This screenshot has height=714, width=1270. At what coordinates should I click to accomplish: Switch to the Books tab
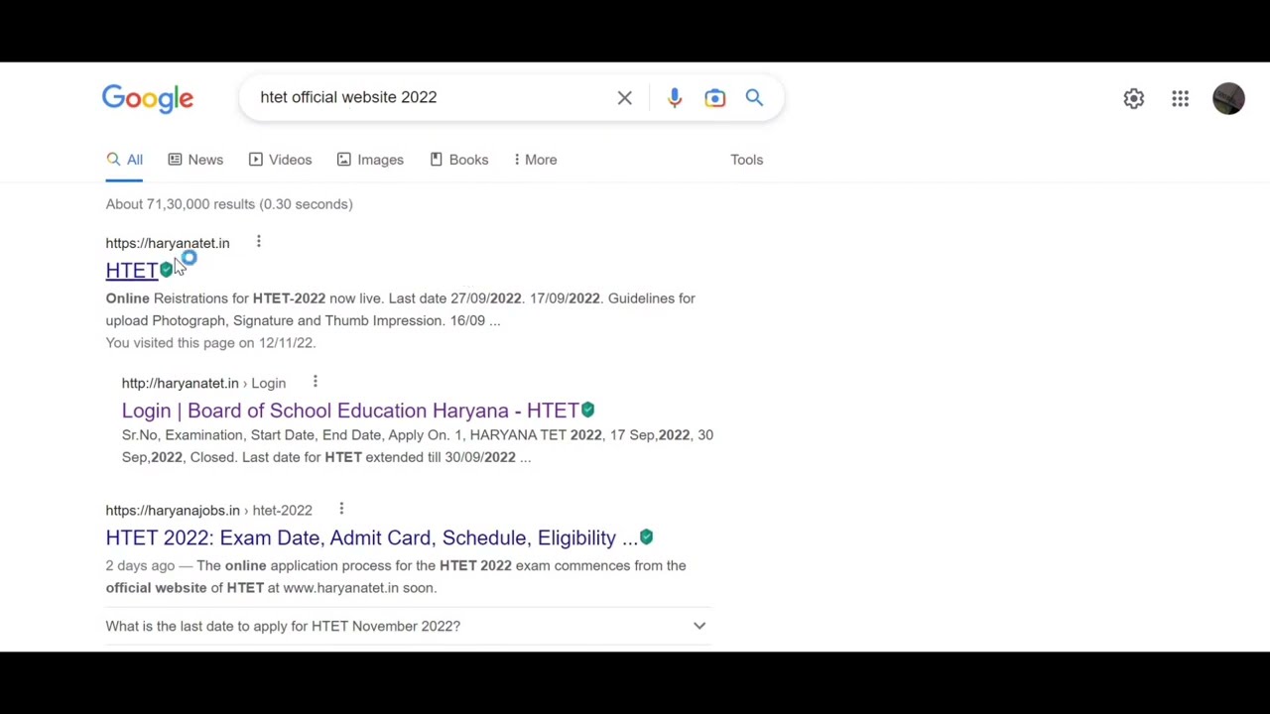click(x=458, y=160)
